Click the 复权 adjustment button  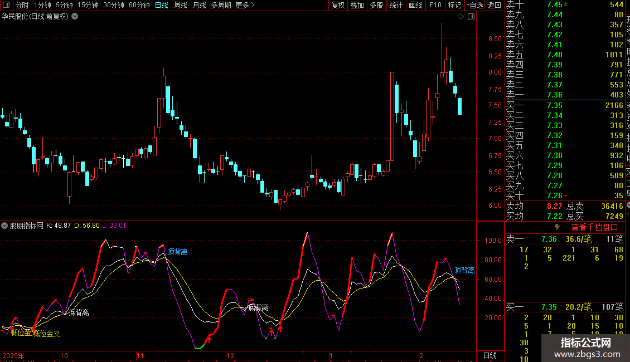pyautogui.click(x=338, y=5)
